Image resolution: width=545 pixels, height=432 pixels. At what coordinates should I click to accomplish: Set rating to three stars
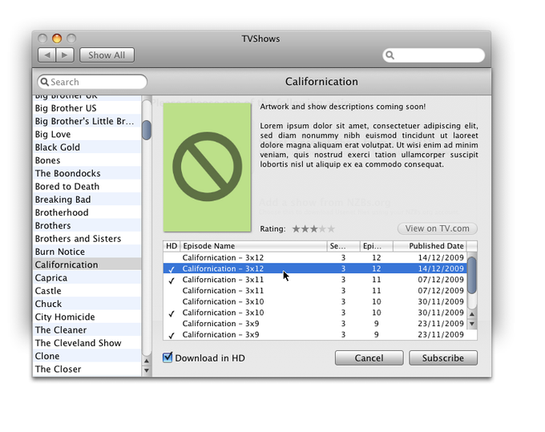click(314, 228)
